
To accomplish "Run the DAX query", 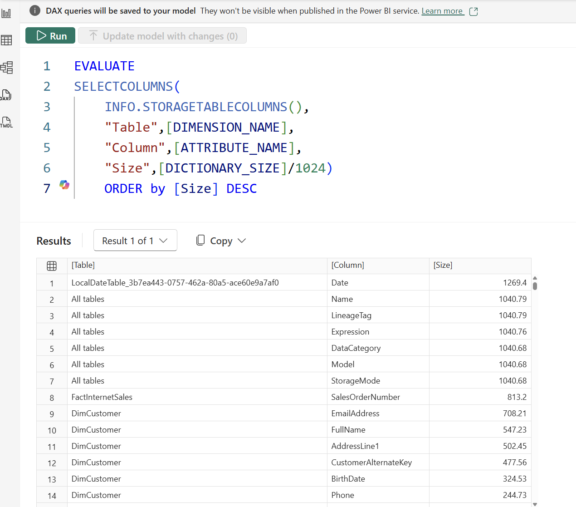I will click(50, 36).
